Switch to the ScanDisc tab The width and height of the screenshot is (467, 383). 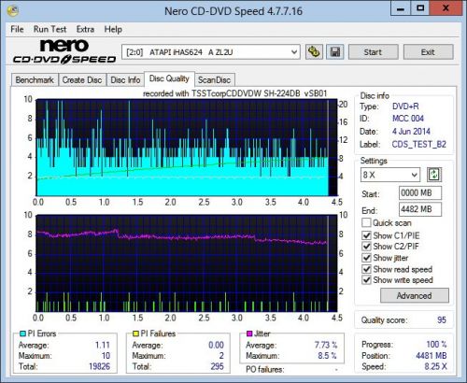tap(214, 80)
